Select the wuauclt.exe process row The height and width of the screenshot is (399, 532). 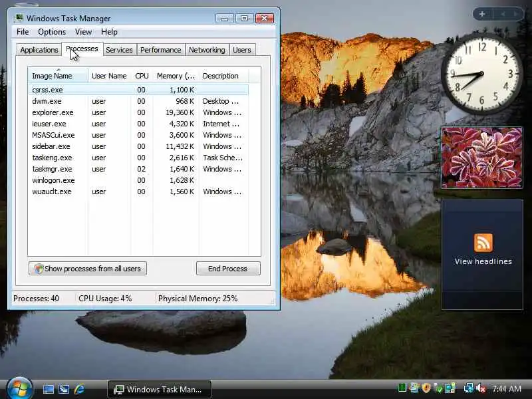138,192
